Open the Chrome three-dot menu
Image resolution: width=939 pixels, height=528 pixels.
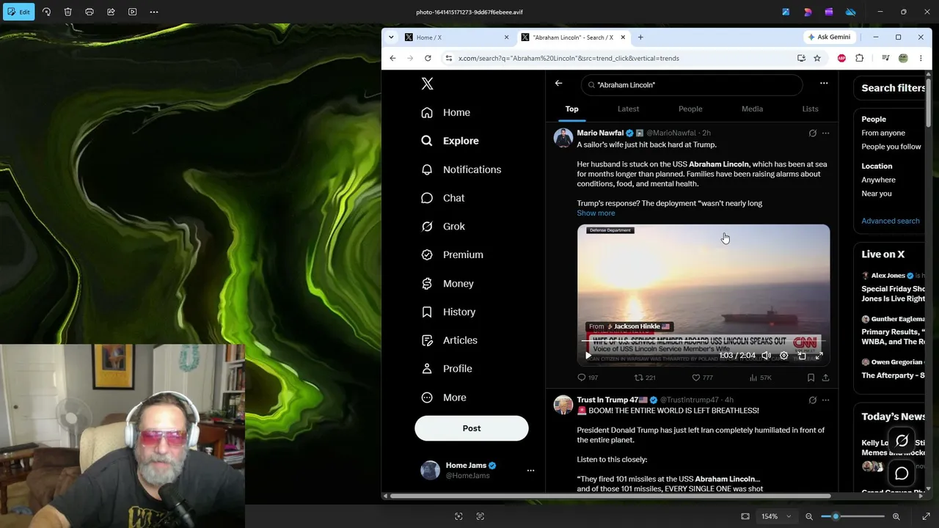921,58
